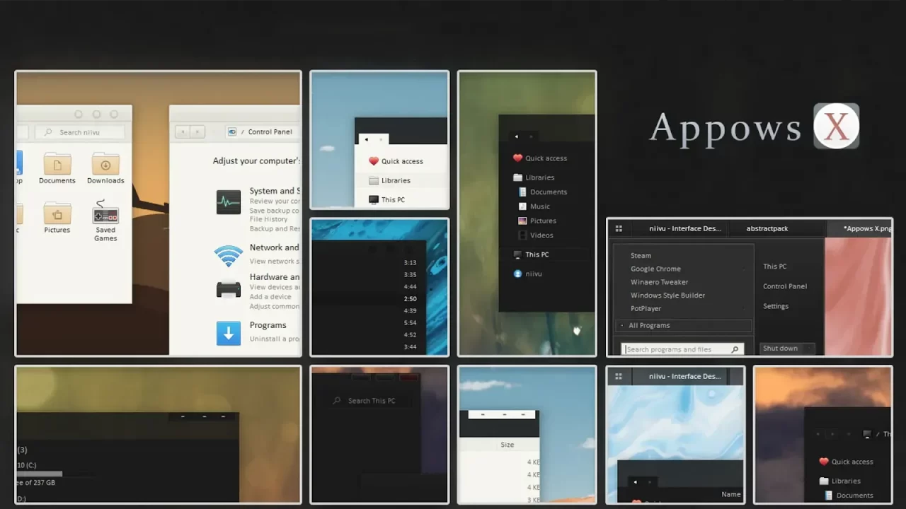
Task: Click the Search niivu field
Action: pos(80,132)
